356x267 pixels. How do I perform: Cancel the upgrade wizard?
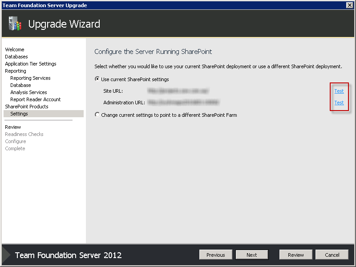click(332, 255)
